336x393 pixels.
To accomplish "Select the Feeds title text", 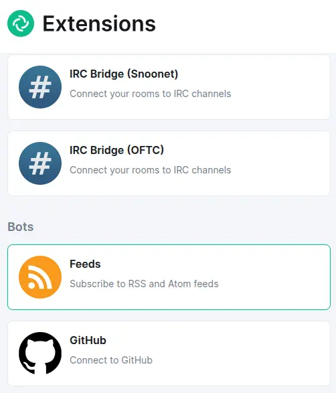I will 85,264.
